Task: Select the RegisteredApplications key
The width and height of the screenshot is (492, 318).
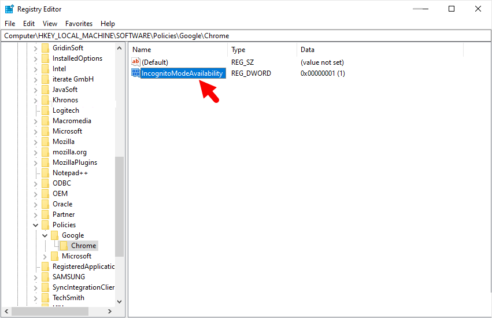Action: tap(83, 267)
